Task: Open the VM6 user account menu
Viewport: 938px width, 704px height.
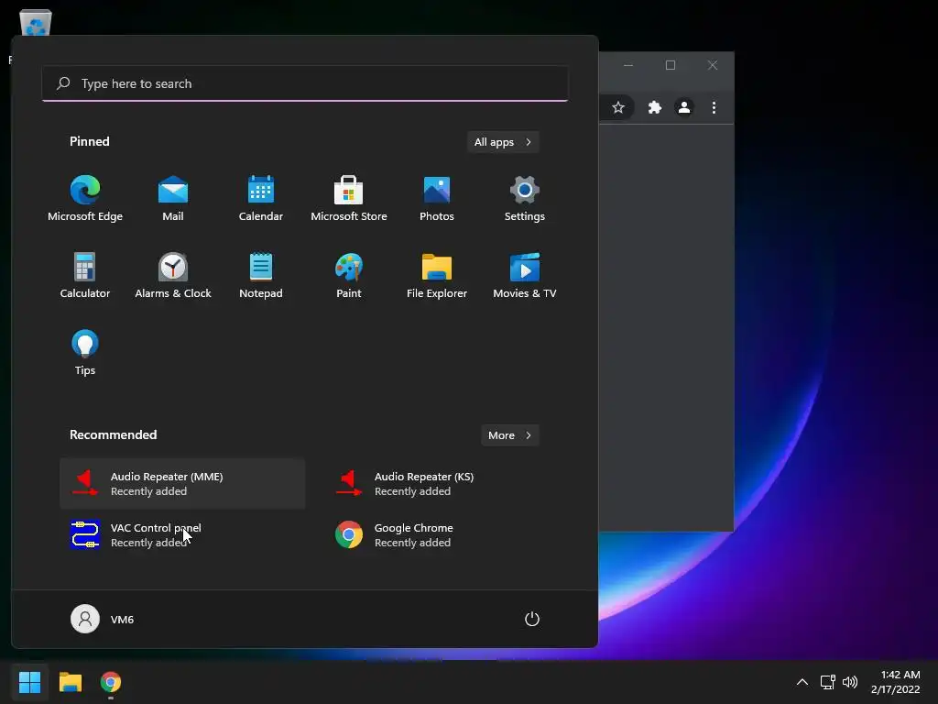Action: click(x=103, y=619)
